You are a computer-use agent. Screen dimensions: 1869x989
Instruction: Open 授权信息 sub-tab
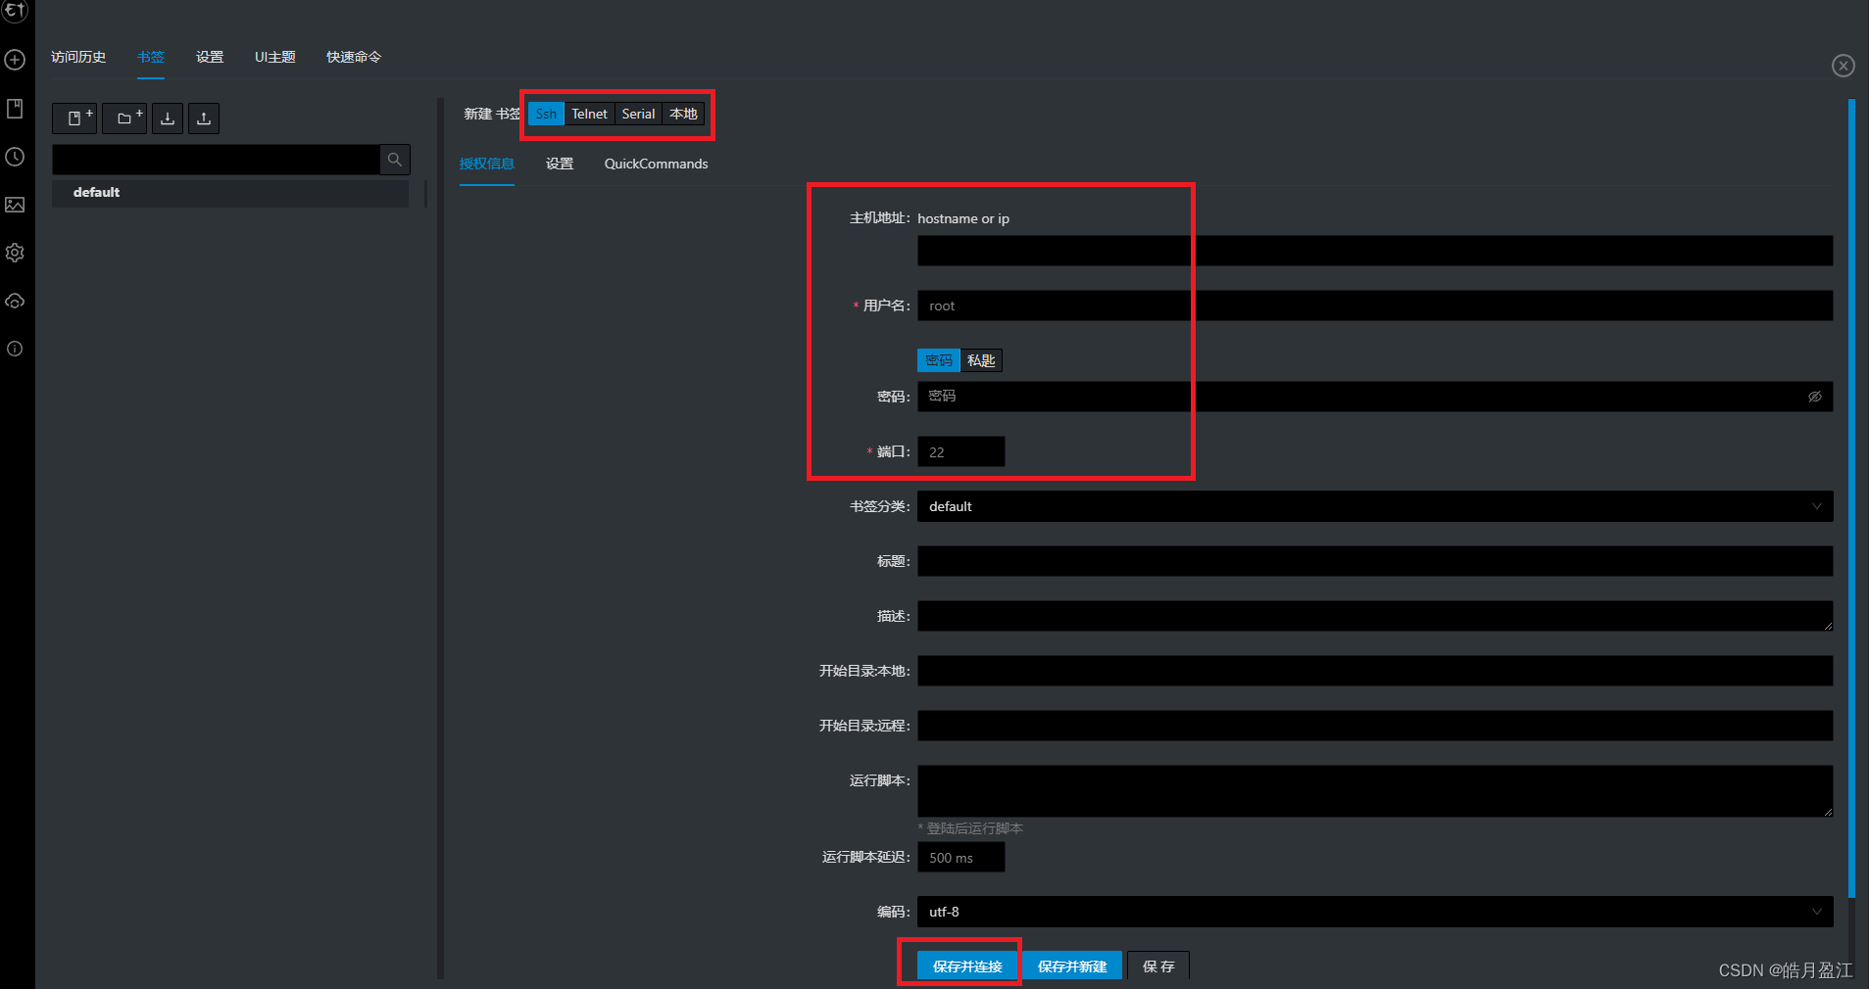pos(487,164)
